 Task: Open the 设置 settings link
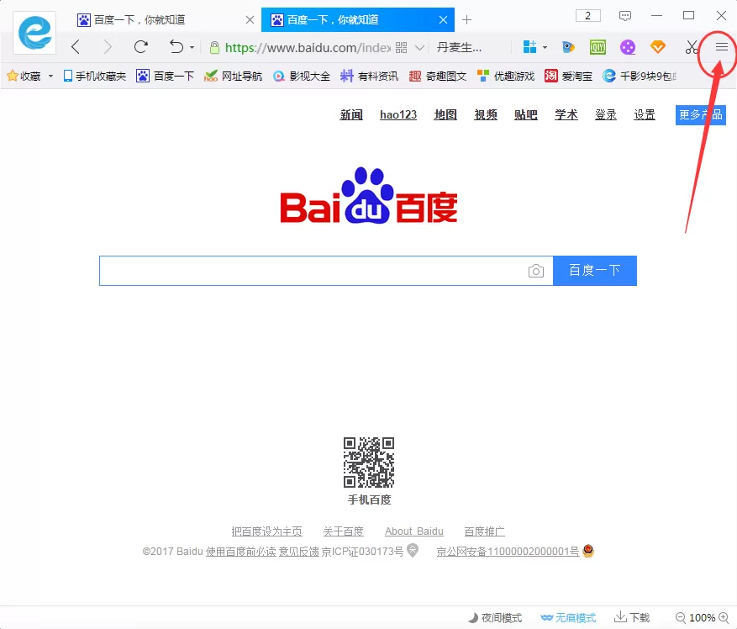point(645,115)
